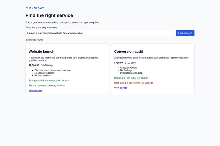Click 'Analytics review' list item
Image resolution: width=220 pixels, height=146 pixels.
point(129,68)
